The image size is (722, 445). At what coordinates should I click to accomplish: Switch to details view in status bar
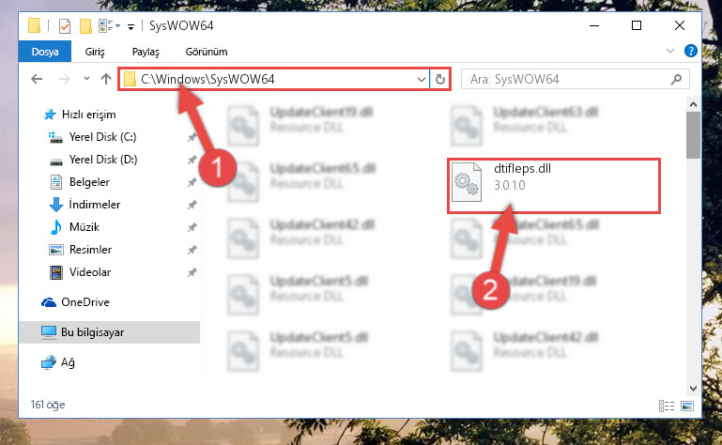coord(667,406)
